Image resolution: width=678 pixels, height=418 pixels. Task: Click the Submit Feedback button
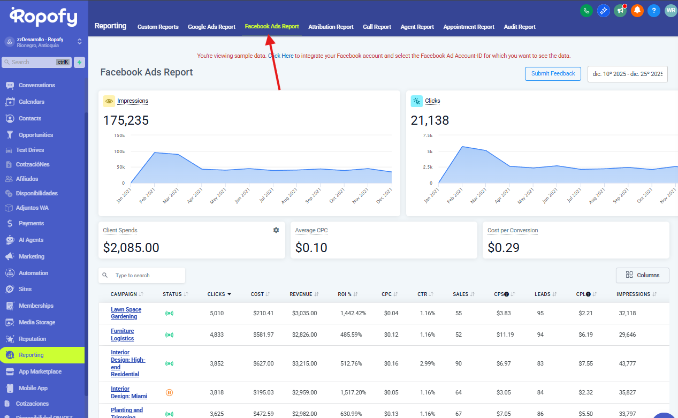(x=553, y=74)
